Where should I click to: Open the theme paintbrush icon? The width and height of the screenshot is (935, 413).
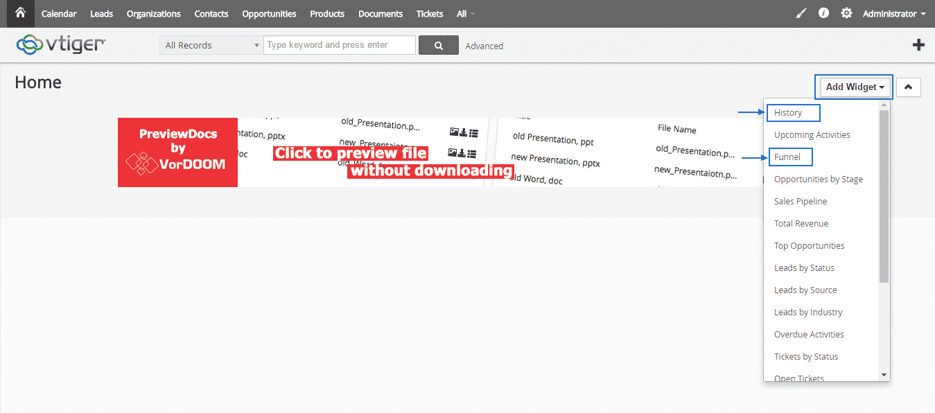[801, 13]
